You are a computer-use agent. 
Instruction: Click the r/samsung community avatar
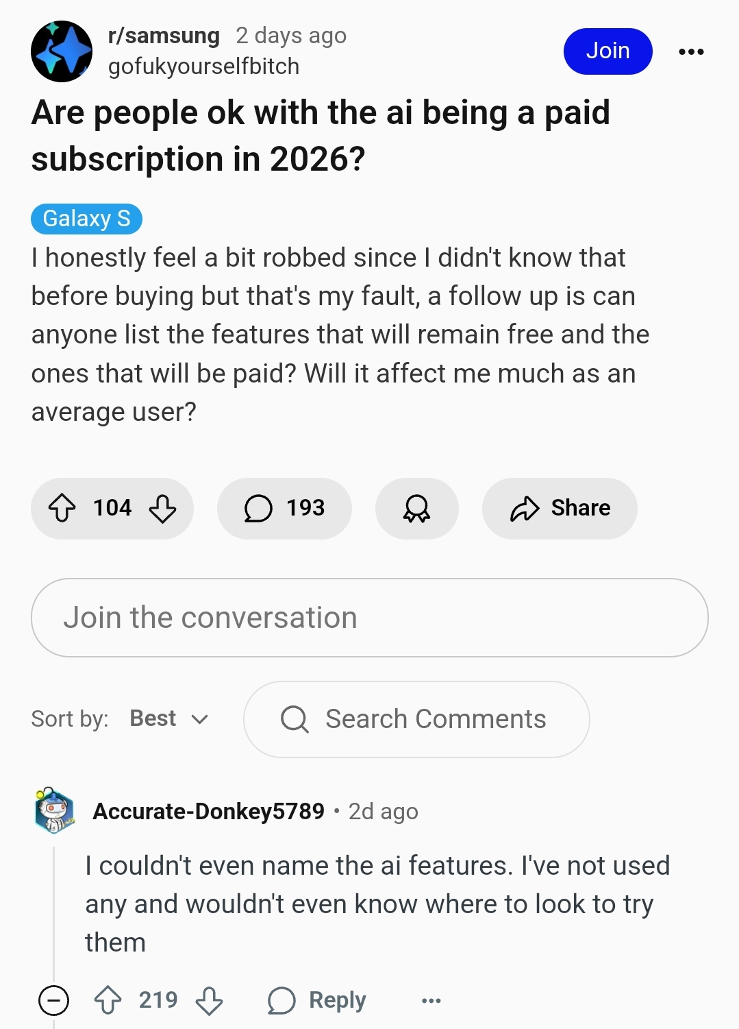pyautogui.click(x=62, y=51)
